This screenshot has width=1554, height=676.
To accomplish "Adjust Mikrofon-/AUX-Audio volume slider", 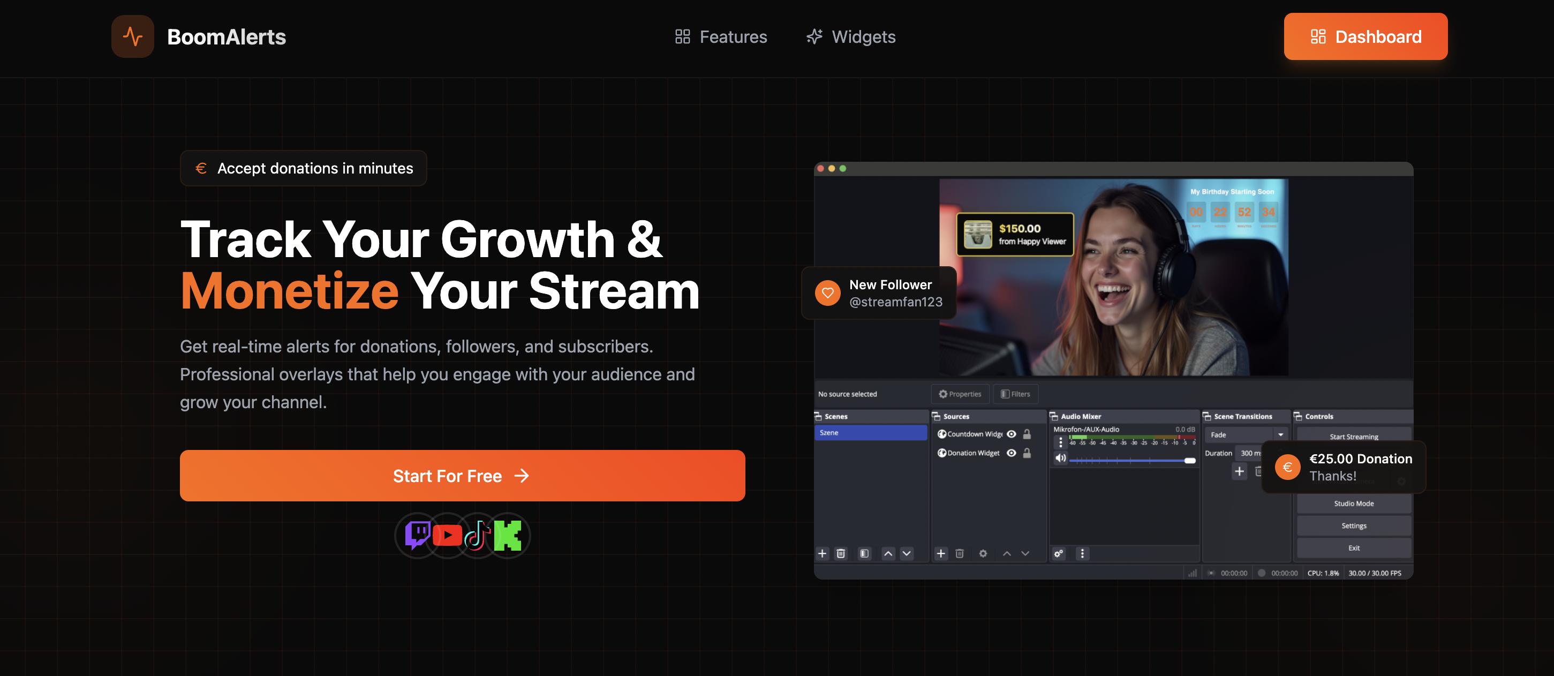I will (1133, 461).
